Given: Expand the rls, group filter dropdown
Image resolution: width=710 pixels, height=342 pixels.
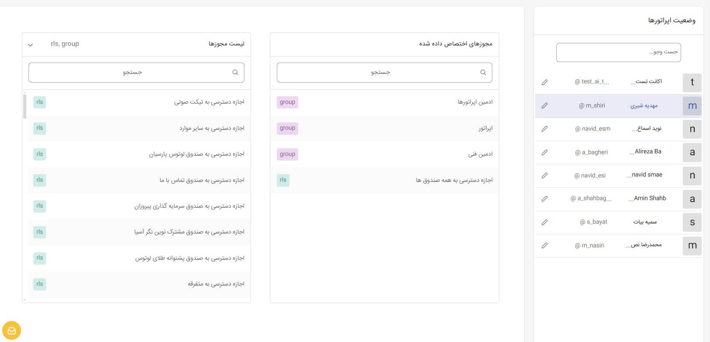Looking at the screenshot, I should pos(30,45).
